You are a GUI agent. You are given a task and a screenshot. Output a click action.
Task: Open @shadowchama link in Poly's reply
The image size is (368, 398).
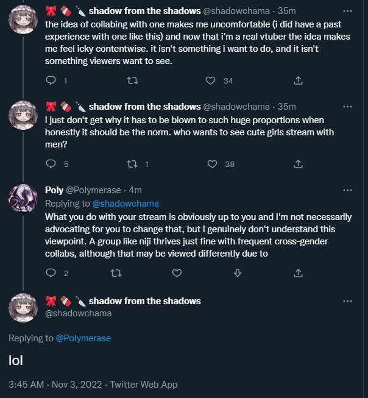click(125, 203)
